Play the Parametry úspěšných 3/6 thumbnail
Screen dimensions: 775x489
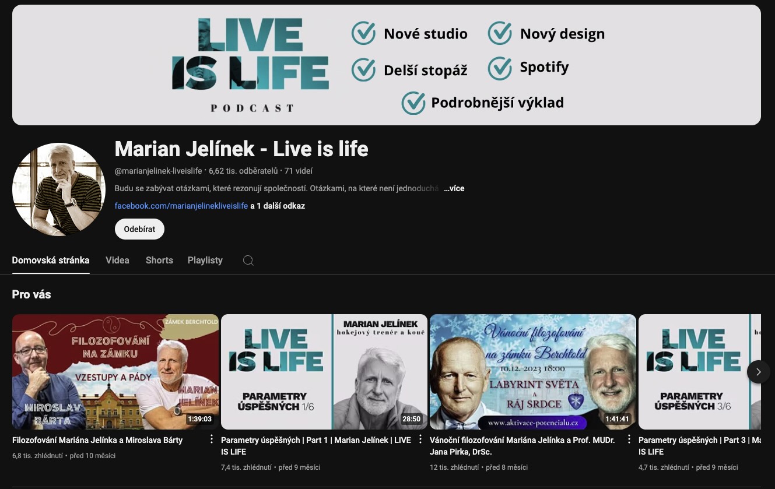click(x=700, y=372)
